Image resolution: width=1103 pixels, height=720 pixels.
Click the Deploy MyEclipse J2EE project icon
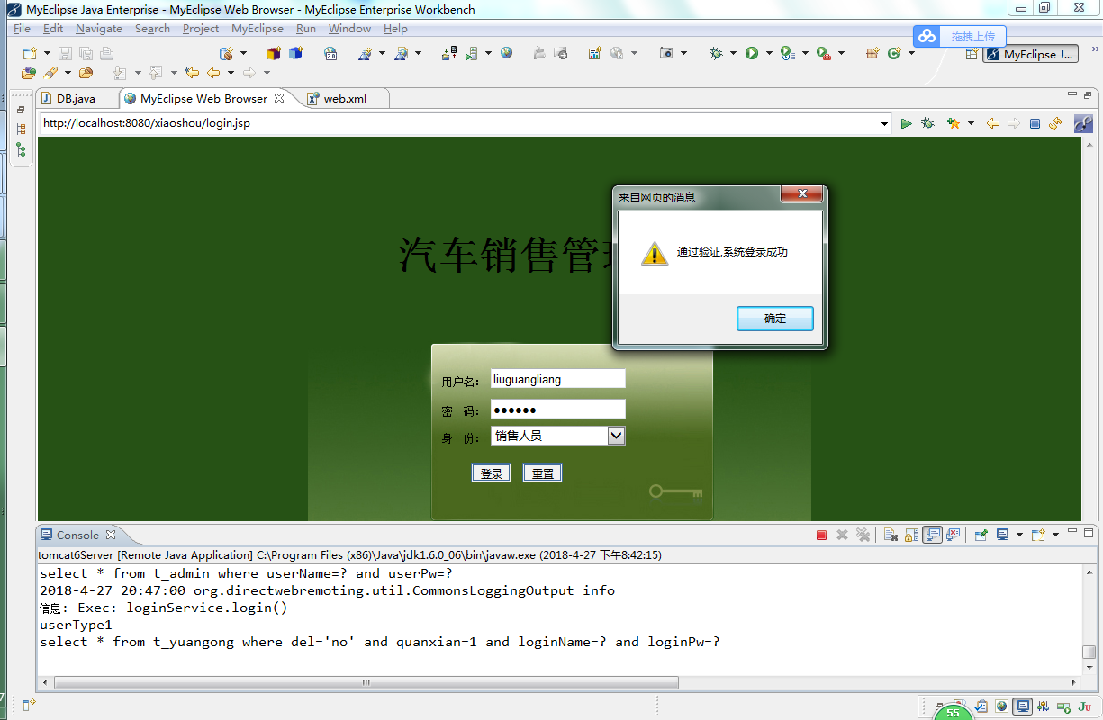449,54
